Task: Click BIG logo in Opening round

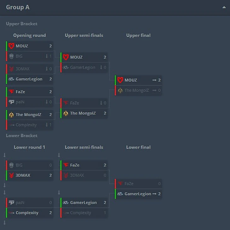Action: coord(11,56)
